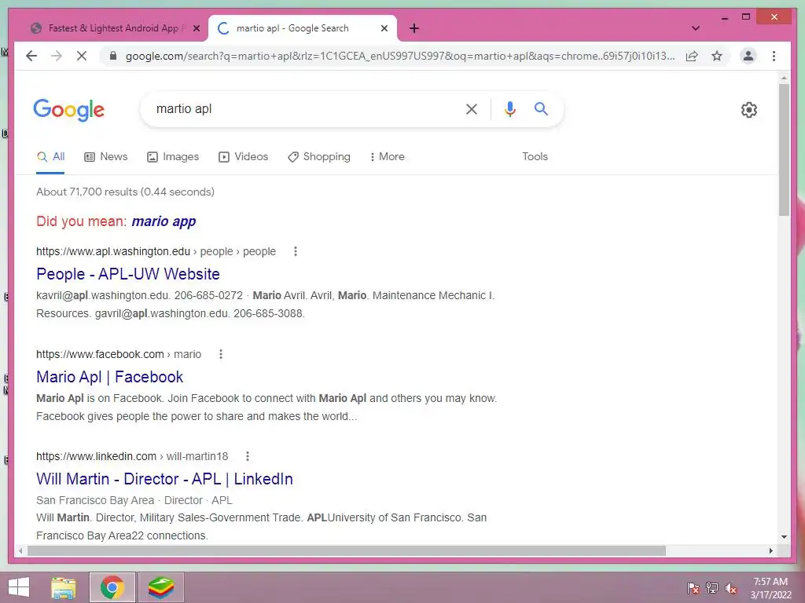805x603 pixels.
Task: Open options for LinkedIn result
Action: 248,456
